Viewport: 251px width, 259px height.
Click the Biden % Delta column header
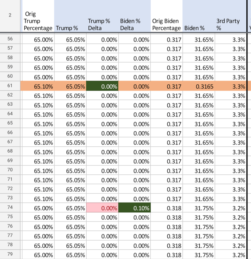[x=134, y=25]
